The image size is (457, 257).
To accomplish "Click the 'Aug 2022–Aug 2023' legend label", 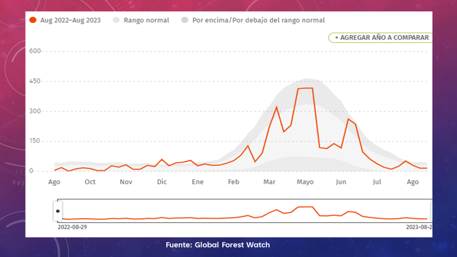I will [70, 20].
